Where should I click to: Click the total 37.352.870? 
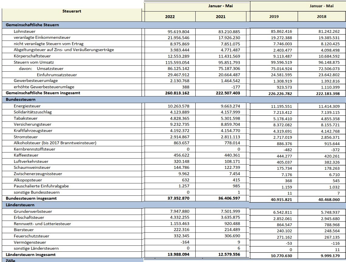[x=178, y=199]
